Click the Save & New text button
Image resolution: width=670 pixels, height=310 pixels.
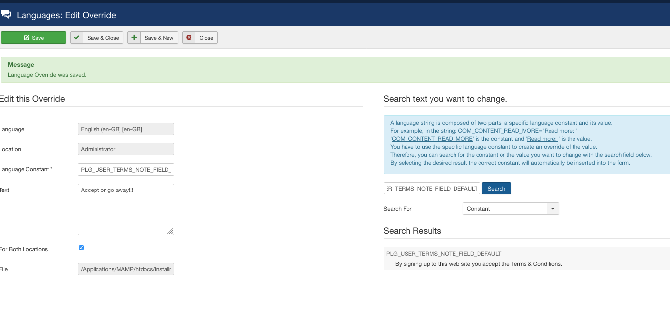(159, 38)
